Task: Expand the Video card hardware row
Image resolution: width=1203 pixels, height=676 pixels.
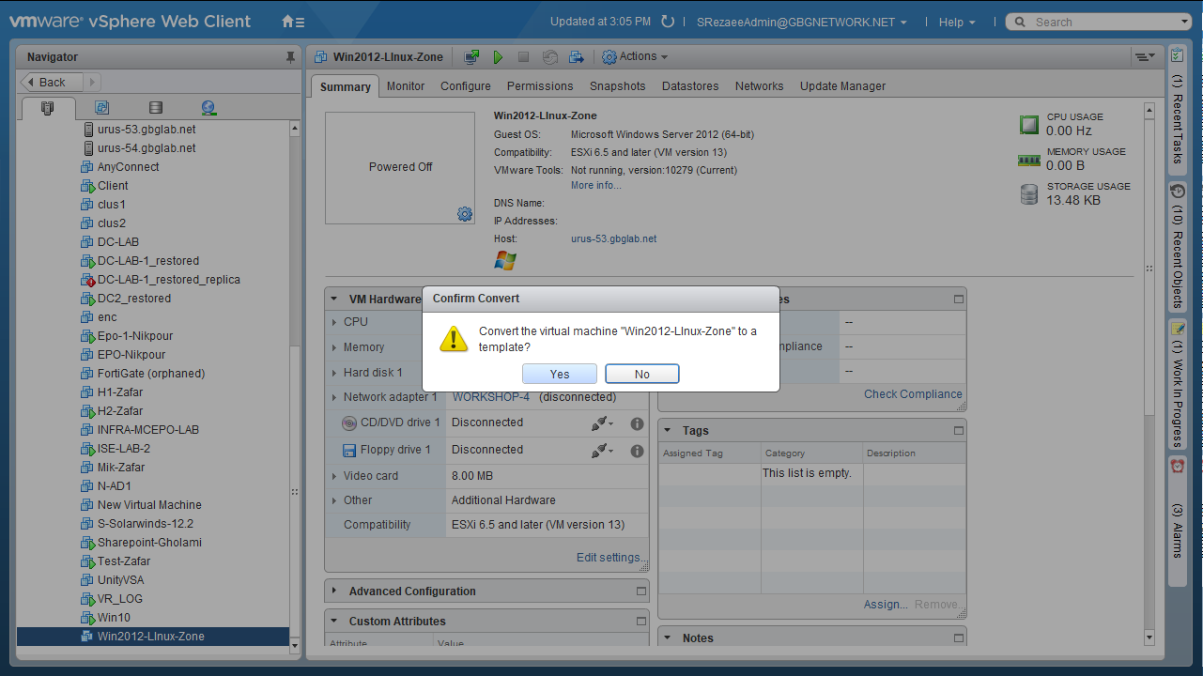Action: pyautogui.click(x=334, y=476)
